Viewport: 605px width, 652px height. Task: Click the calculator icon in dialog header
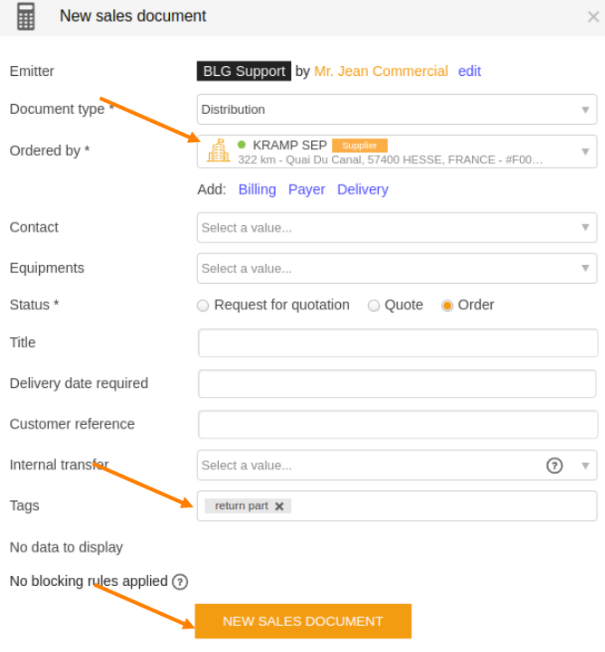coord(26,16)
